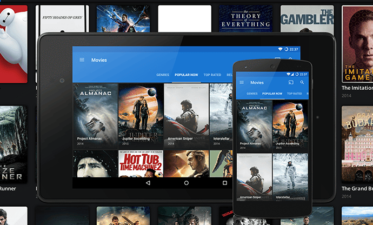The width and height of the screenshot is (373, 225).
Task: Click "Project Almanac" label on the tablet
Action: coord(89,138)
